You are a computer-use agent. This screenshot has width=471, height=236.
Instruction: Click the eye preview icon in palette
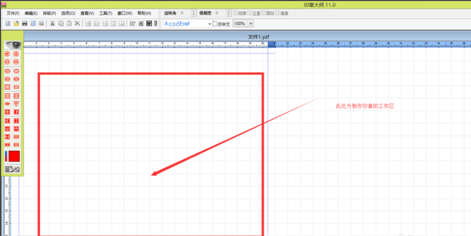coord(12,45)
